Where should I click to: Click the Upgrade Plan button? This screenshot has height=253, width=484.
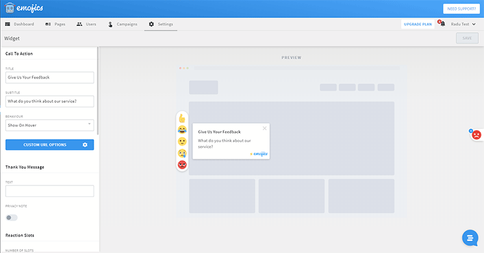coord(418,24)
